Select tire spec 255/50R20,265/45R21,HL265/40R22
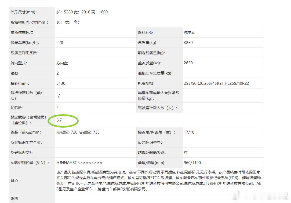 point(216,83)
